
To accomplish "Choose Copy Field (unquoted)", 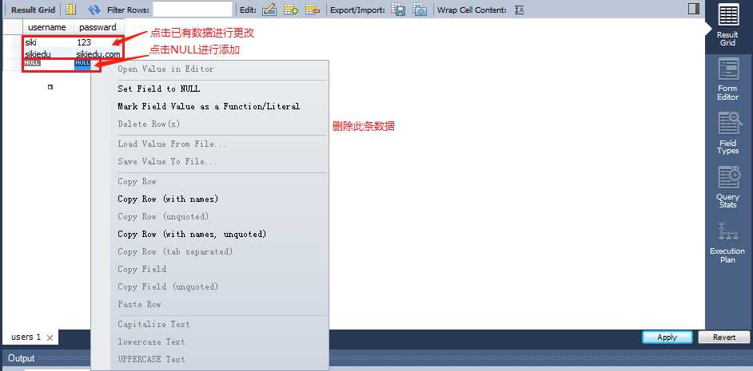I will 168,286.
